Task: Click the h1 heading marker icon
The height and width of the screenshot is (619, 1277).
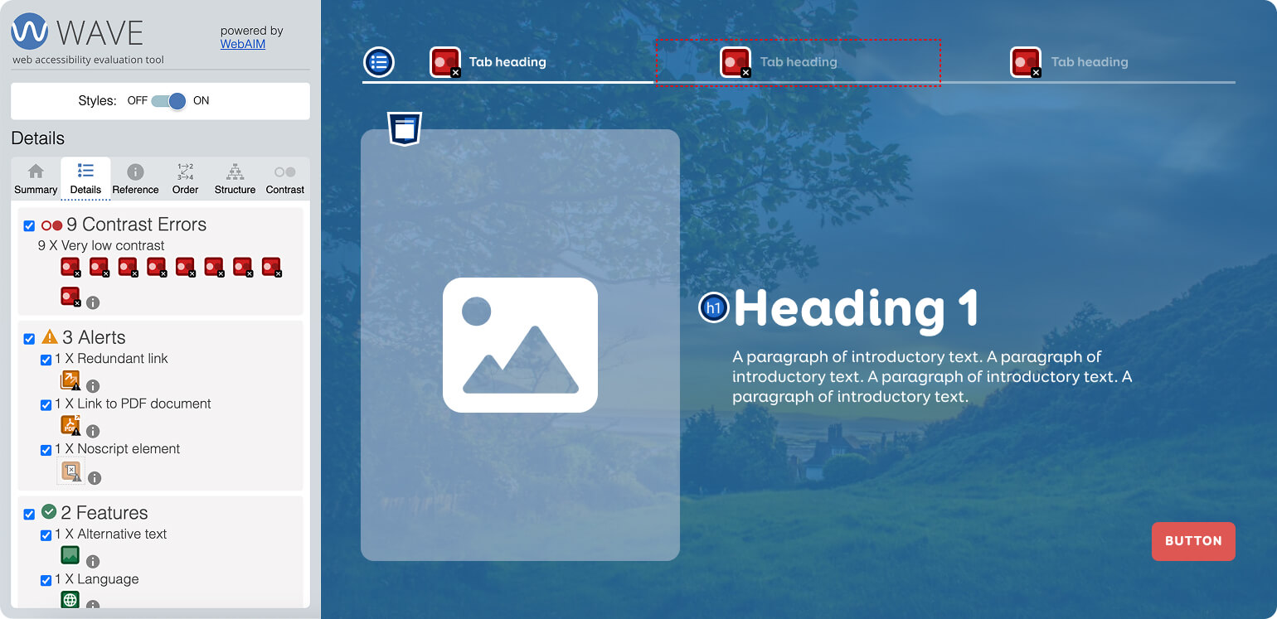Action: point(713,307)
